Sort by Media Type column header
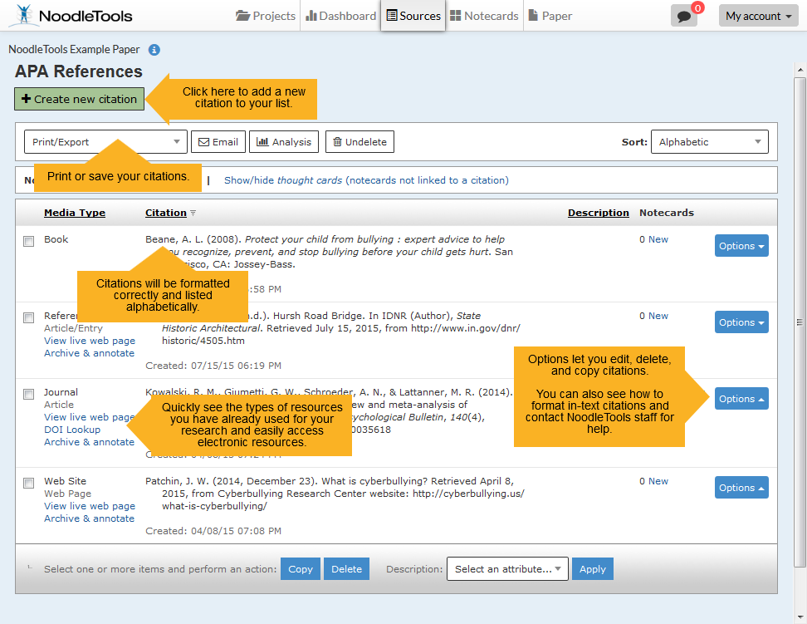 (x=75, y=213)
